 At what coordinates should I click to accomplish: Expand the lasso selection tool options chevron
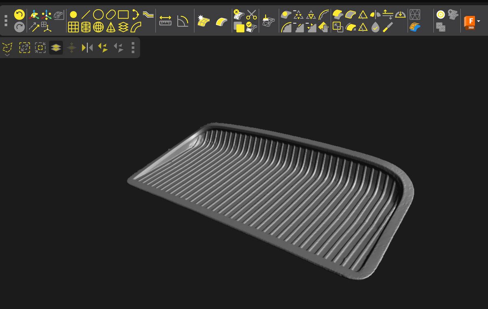tap(7, 55)
